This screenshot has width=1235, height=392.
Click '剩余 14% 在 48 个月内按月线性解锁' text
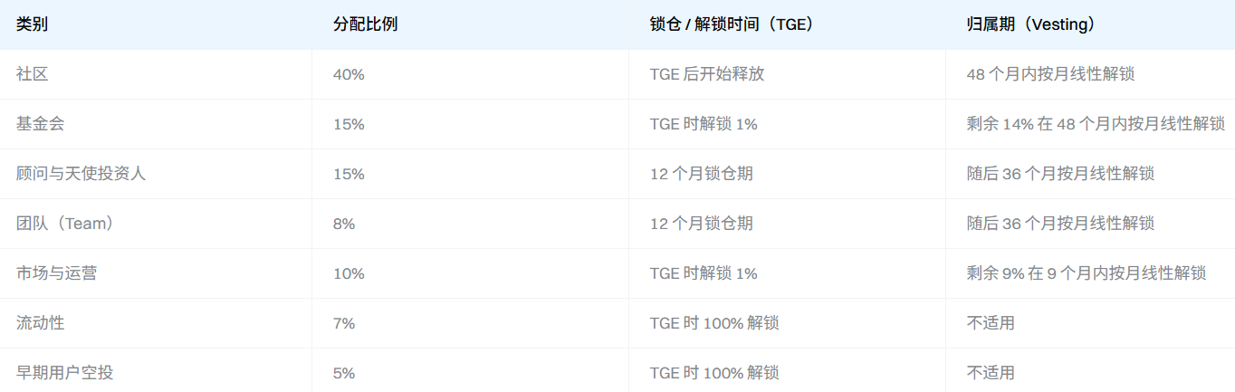(1096, 124)
